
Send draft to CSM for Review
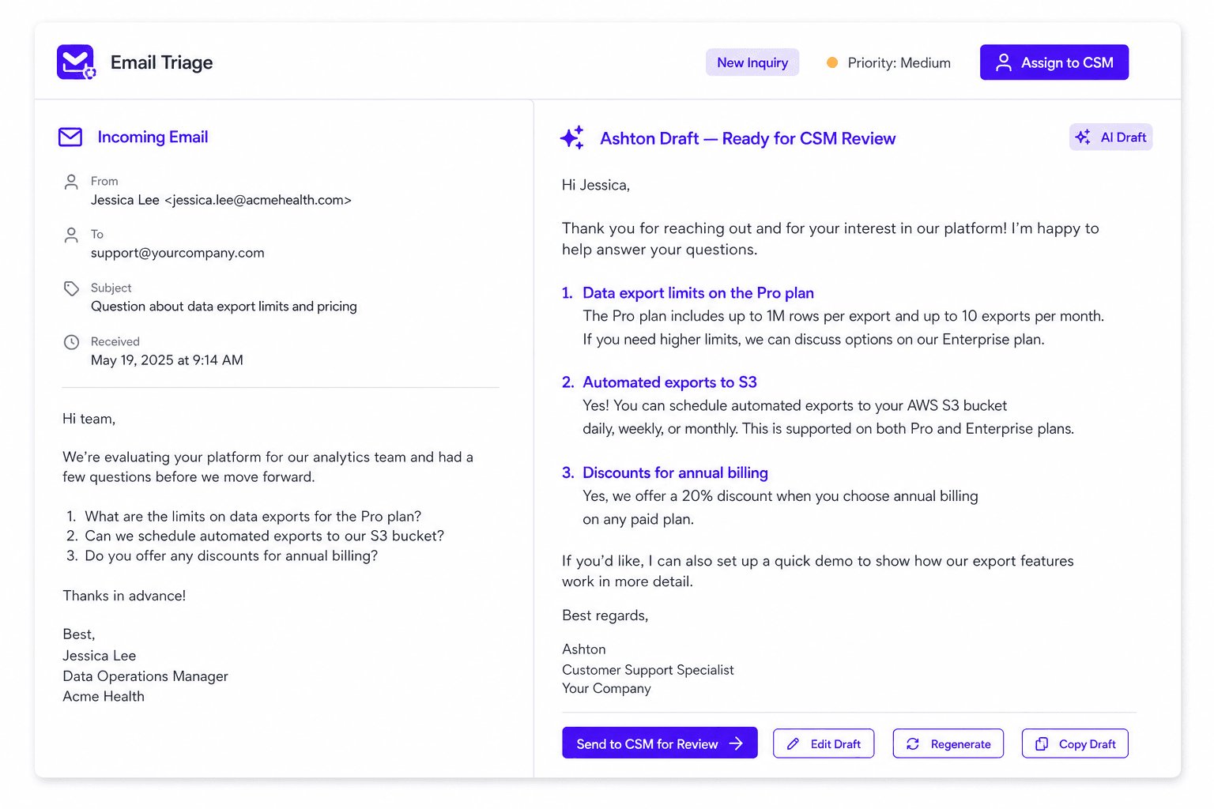coord(660,743)
